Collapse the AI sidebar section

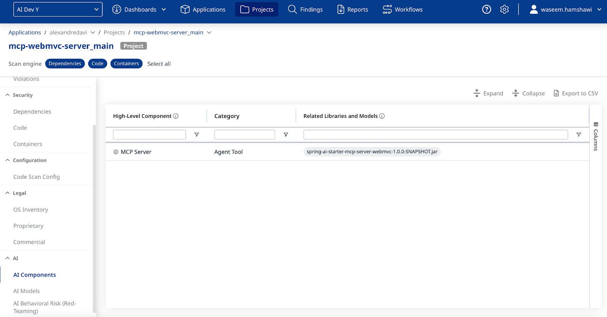coord(8,258)
